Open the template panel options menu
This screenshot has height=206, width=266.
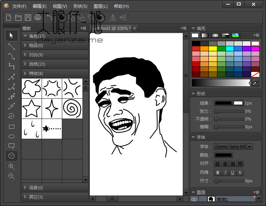click(x=83, y=28)
